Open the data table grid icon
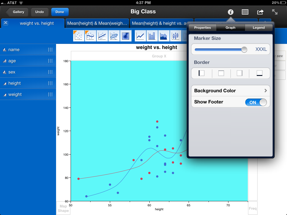 (x=245, y=12)
